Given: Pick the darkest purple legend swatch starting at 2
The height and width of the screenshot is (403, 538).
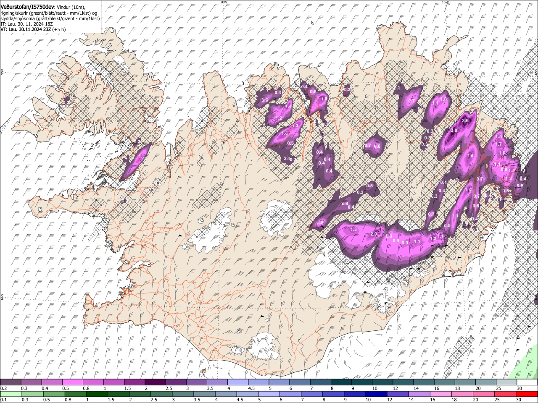Looking at the screenshot, I should tap(155, 382).
